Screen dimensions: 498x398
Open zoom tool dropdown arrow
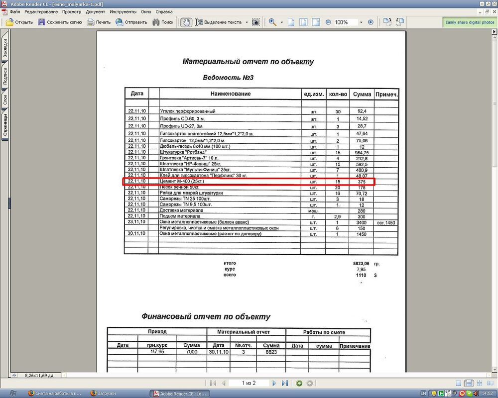pos(281,22)
